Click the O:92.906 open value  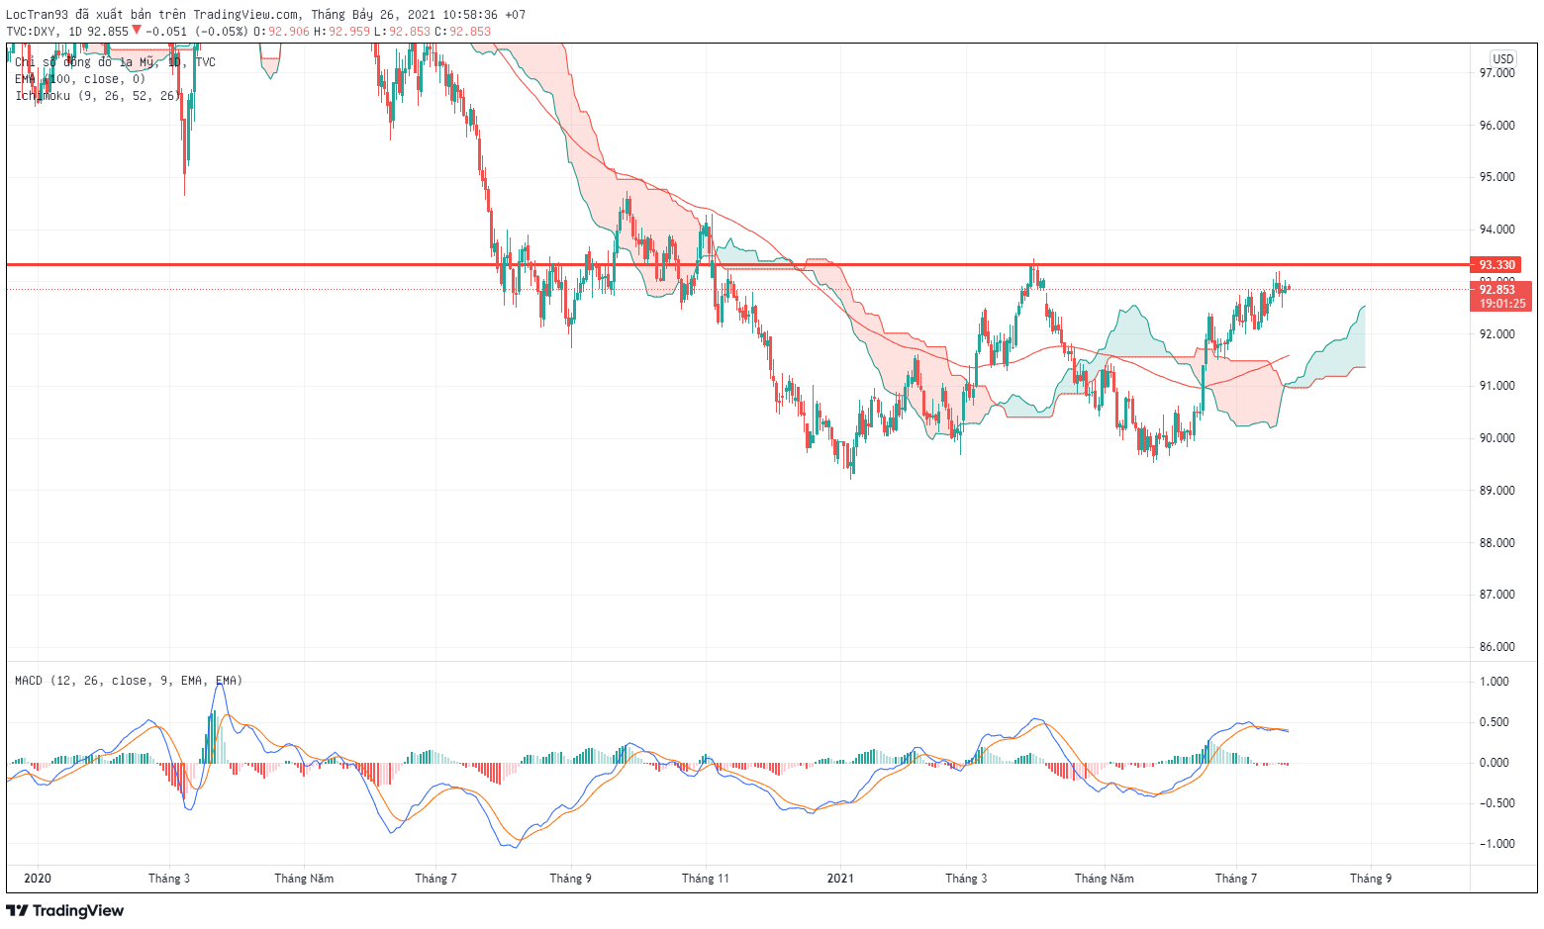[x=282, y=31]
